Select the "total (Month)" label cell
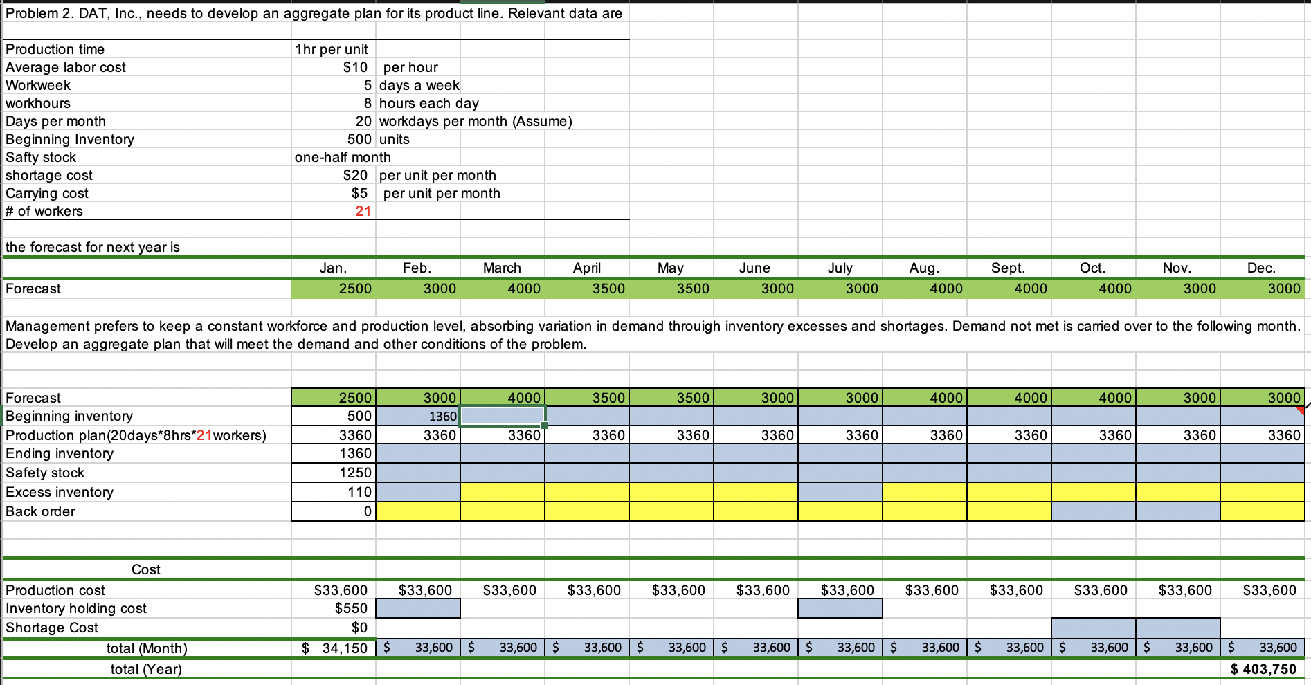This screenshot has width=1311, height=685. 147,648
